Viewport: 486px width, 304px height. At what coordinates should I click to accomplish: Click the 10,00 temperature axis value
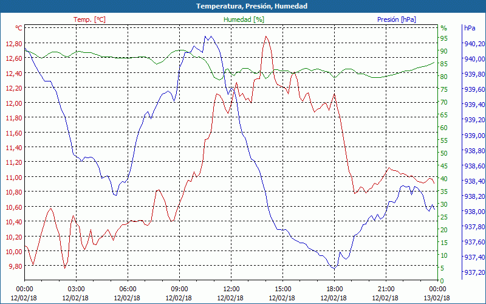tap(14, 252)
